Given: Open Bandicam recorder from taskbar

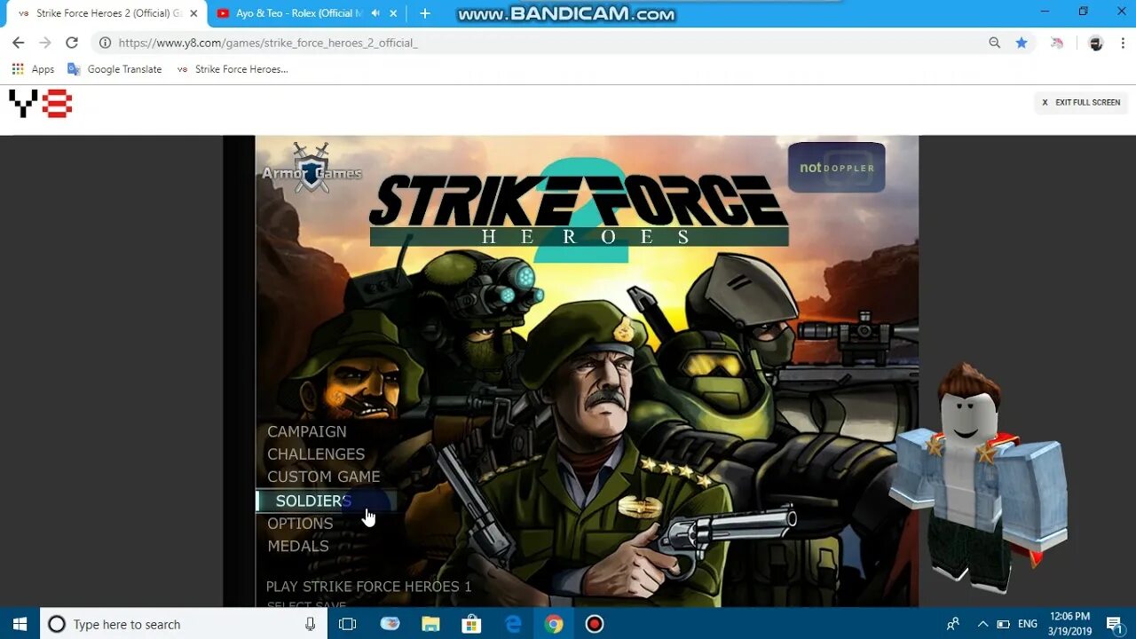Looking at the screenshot, I should pos(595,624).
